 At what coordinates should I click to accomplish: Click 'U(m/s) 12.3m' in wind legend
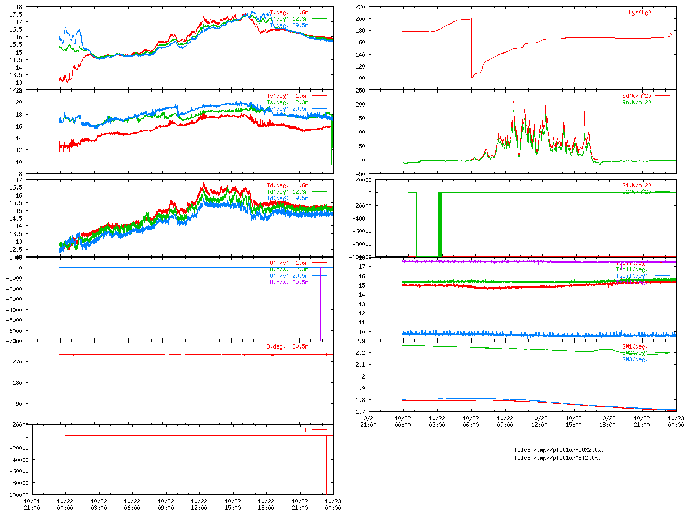point(289,269)
